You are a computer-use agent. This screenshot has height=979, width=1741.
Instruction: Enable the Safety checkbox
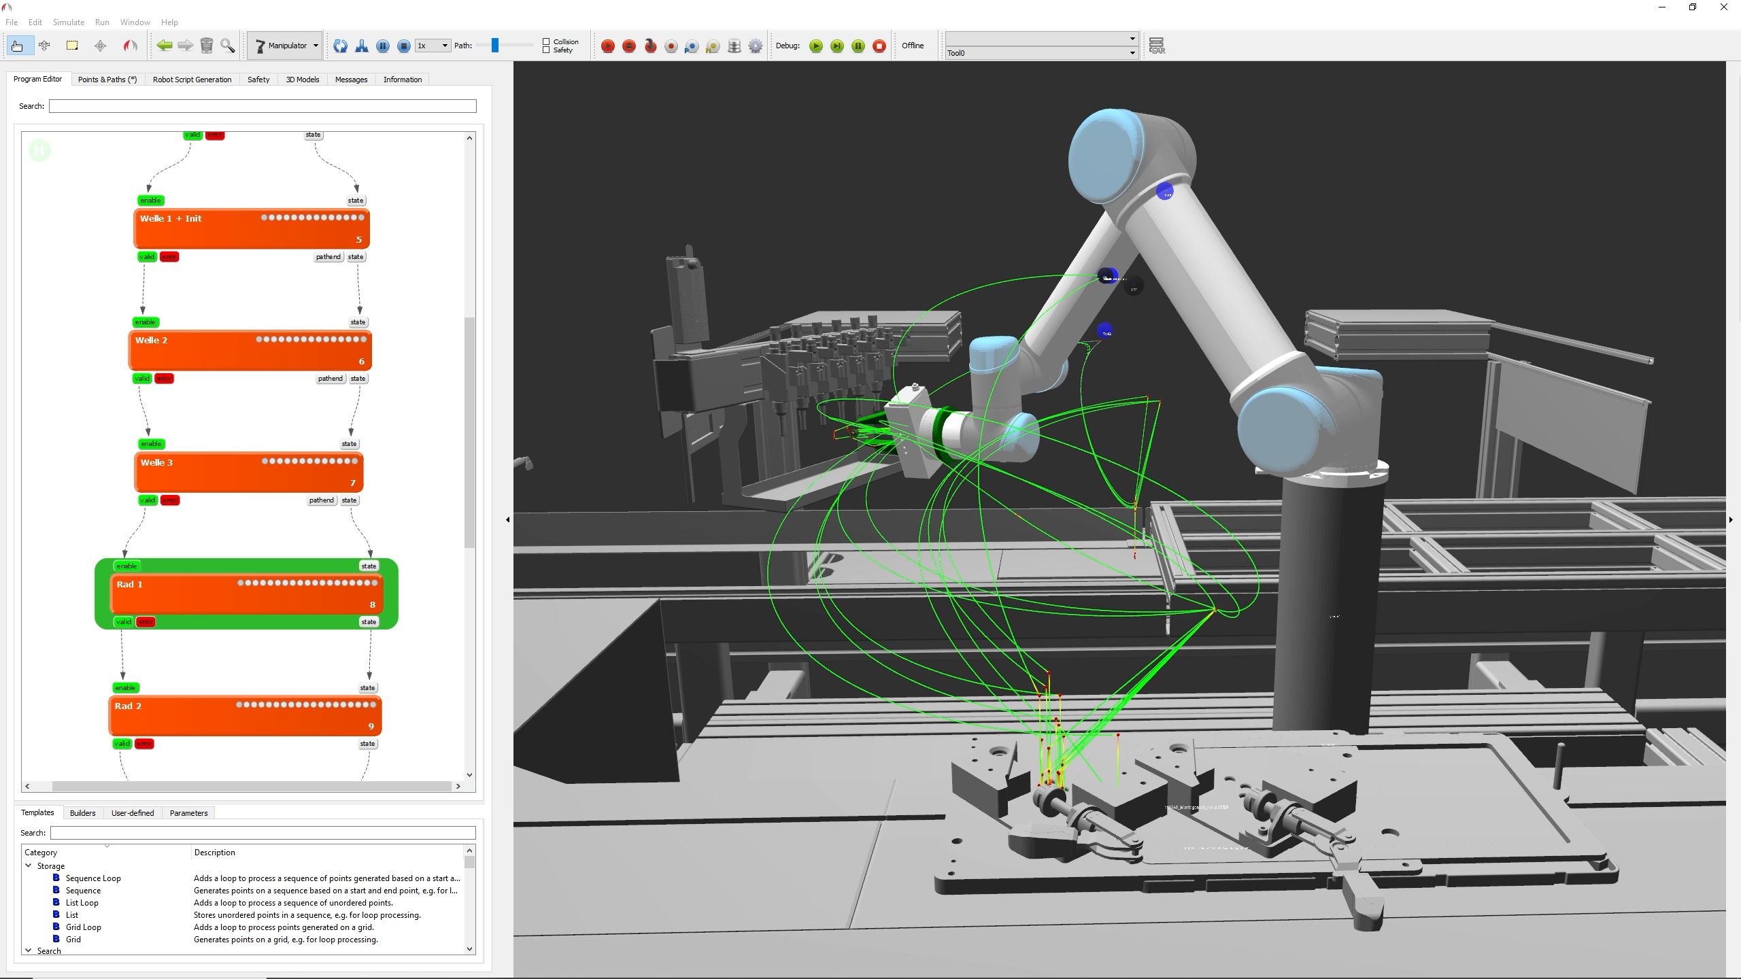coord(546,50)
